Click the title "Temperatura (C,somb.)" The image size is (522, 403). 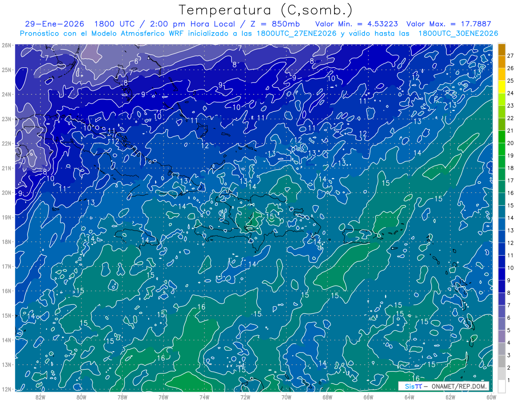266,10
